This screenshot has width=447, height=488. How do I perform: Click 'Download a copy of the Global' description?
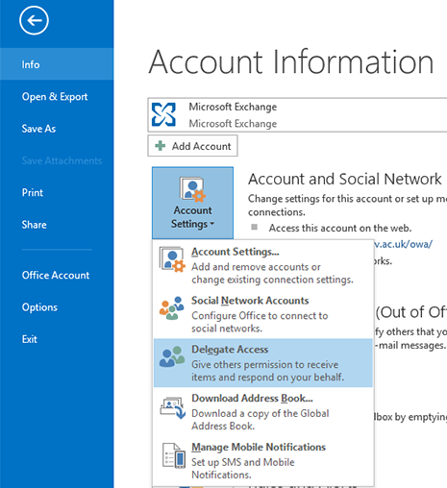[x=261, y=413]
